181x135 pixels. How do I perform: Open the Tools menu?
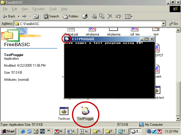(53, 9)
